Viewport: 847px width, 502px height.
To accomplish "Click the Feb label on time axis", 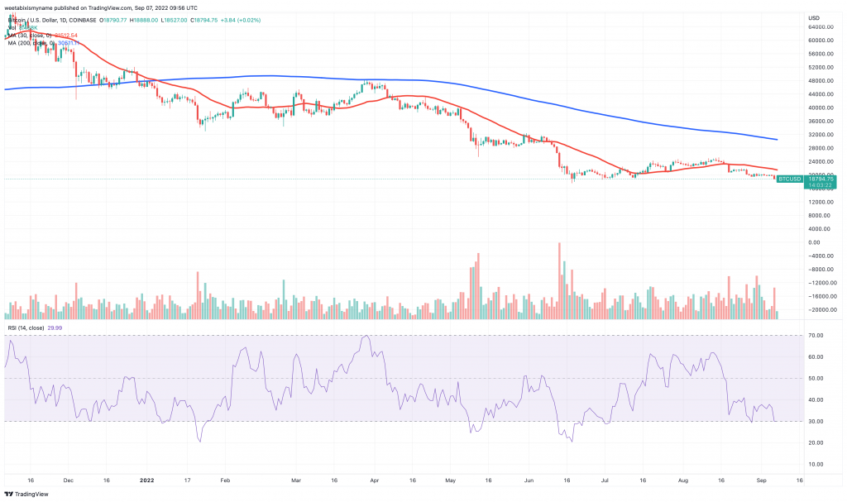I will tap(225, 480).
